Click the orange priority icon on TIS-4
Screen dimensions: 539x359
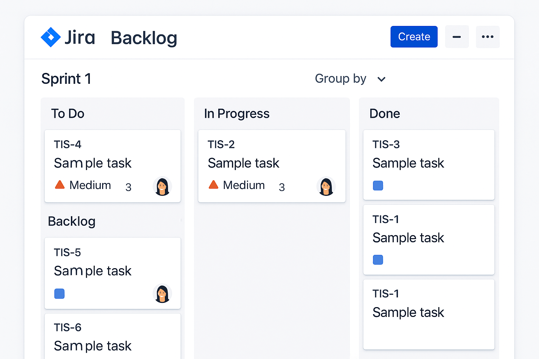click(60, 184)
